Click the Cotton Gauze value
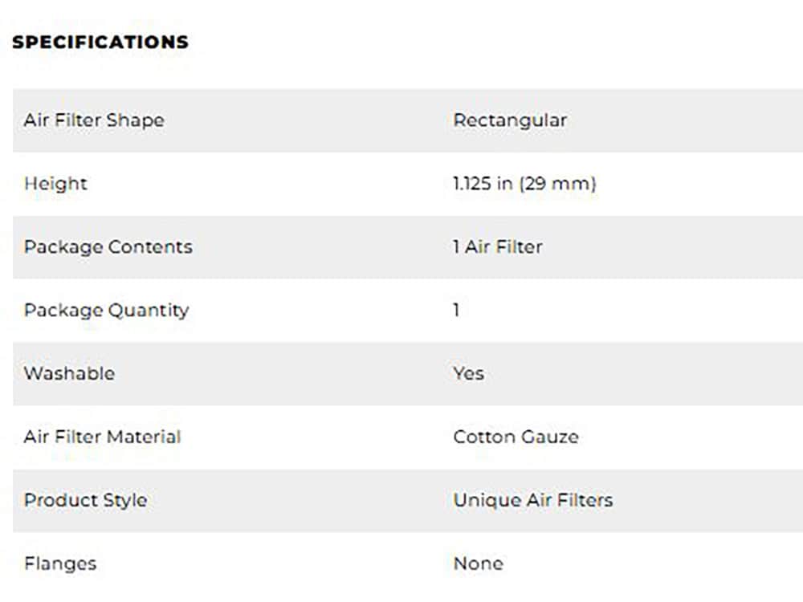 click(516, 437)
